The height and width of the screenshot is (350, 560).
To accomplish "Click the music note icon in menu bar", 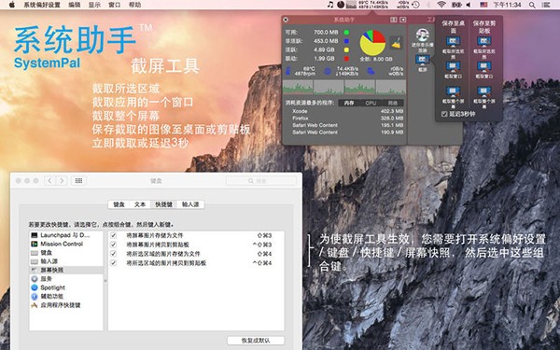I will pyautogui.click(x=330, y=5).
